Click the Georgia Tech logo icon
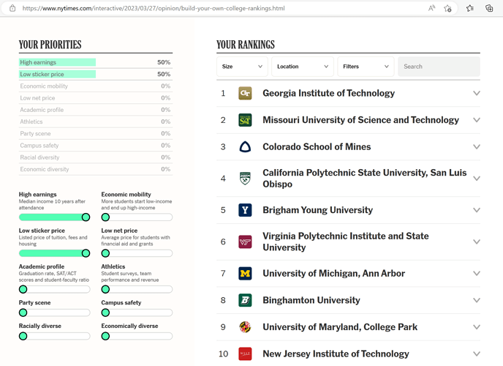Viewport: 503px width, 366px height. click(245, 94)
